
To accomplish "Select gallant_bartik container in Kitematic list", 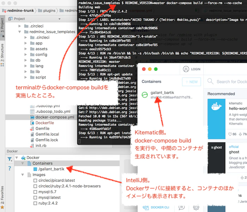I will [x=170, y=95].
